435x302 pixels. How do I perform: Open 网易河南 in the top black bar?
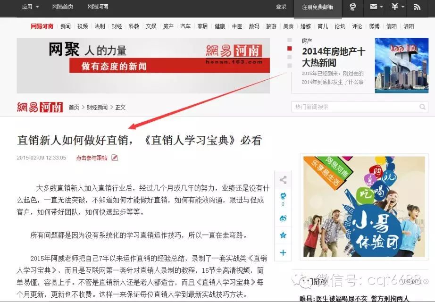pos(98,7)
